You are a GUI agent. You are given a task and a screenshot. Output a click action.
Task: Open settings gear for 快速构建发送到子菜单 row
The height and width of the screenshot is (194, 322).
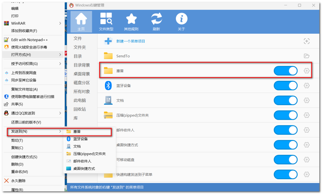pos(306,174)
